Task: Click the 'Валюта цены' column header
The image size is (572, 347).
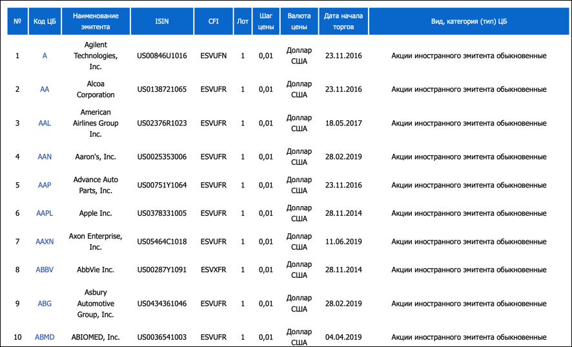Action: click(x=299, y=21)
